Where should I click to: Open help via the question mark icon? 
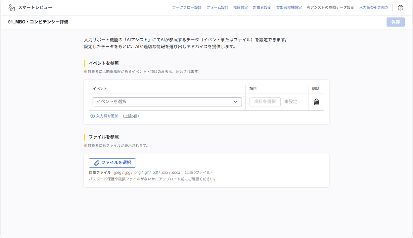coord(400,8)
